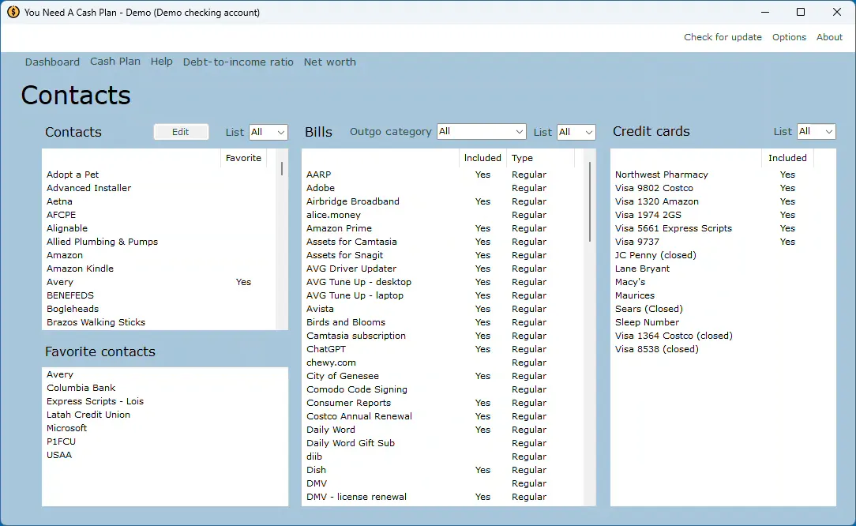The height and width of the screenshot is (526, 856).
Task: Select BENEFEDS contact
Action: point(70,295)
